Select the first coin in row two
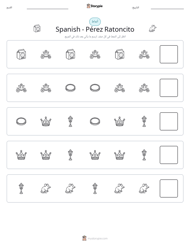190x246 pixels. [x=71, y=88]
